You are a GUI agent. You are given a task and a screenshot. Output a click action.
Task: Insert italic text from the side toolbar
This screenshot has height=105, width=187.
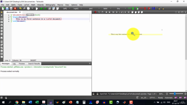tap(2, 22)
